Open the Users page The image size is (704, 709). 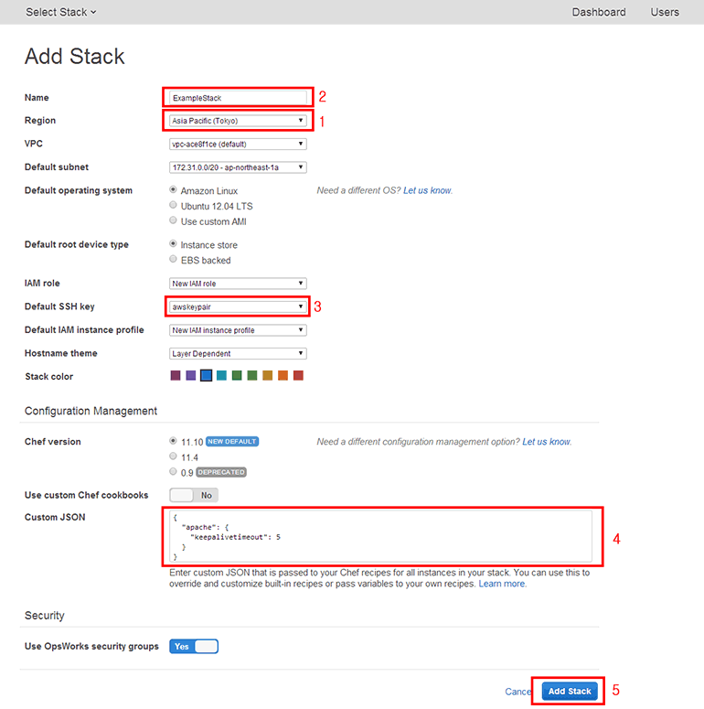[x=665, y=12]
